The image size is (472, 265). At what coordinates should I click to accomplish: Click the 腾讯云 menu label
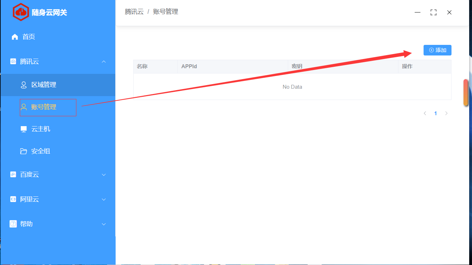click(x=29, y=61)
